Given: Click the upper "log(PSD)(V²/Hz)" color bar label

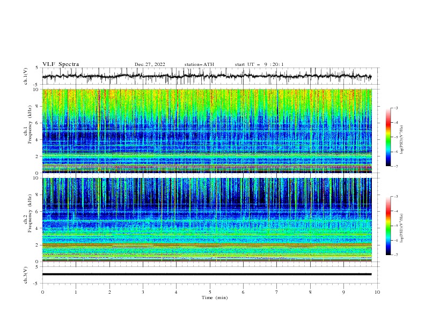Looking at the screenshot, I should (402, 140).
